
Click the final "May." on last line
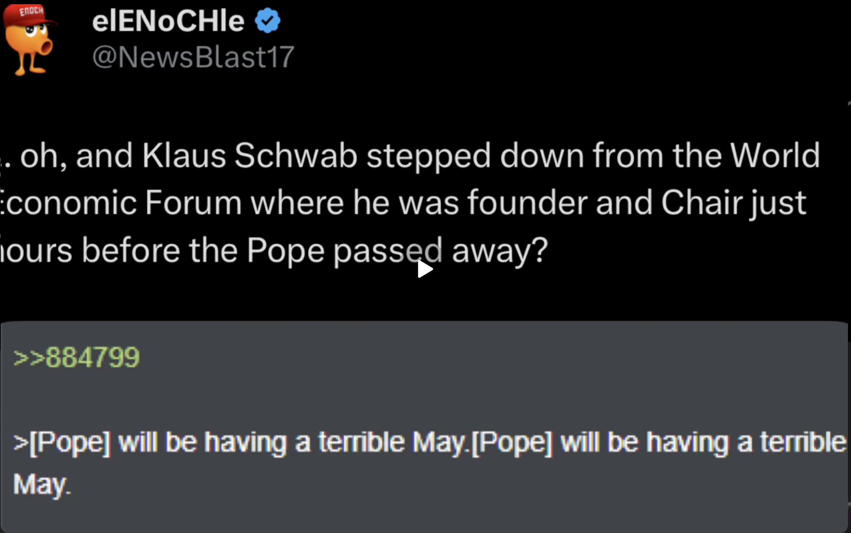click(x=42, y=484)
